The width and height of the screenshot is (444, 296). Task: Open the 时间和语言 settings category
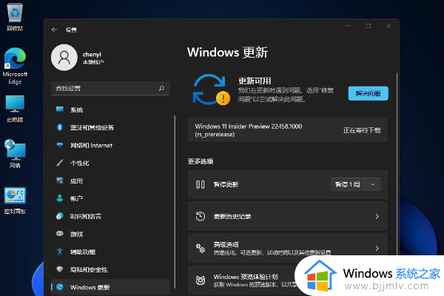click(x=110, y=216)
